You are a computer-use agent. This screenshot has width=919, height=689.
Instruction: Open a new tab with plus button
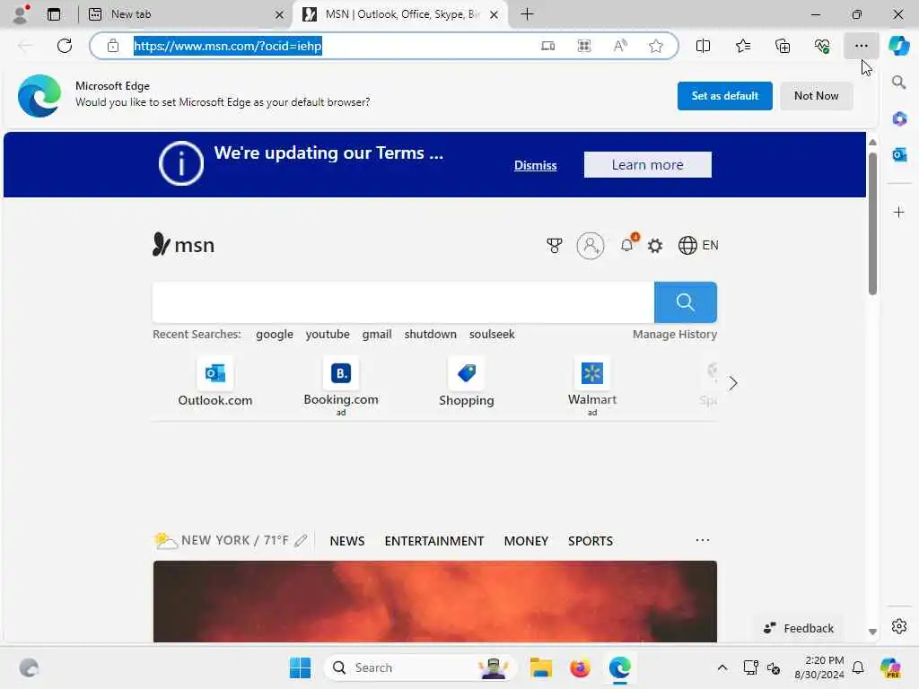(527, 14)
